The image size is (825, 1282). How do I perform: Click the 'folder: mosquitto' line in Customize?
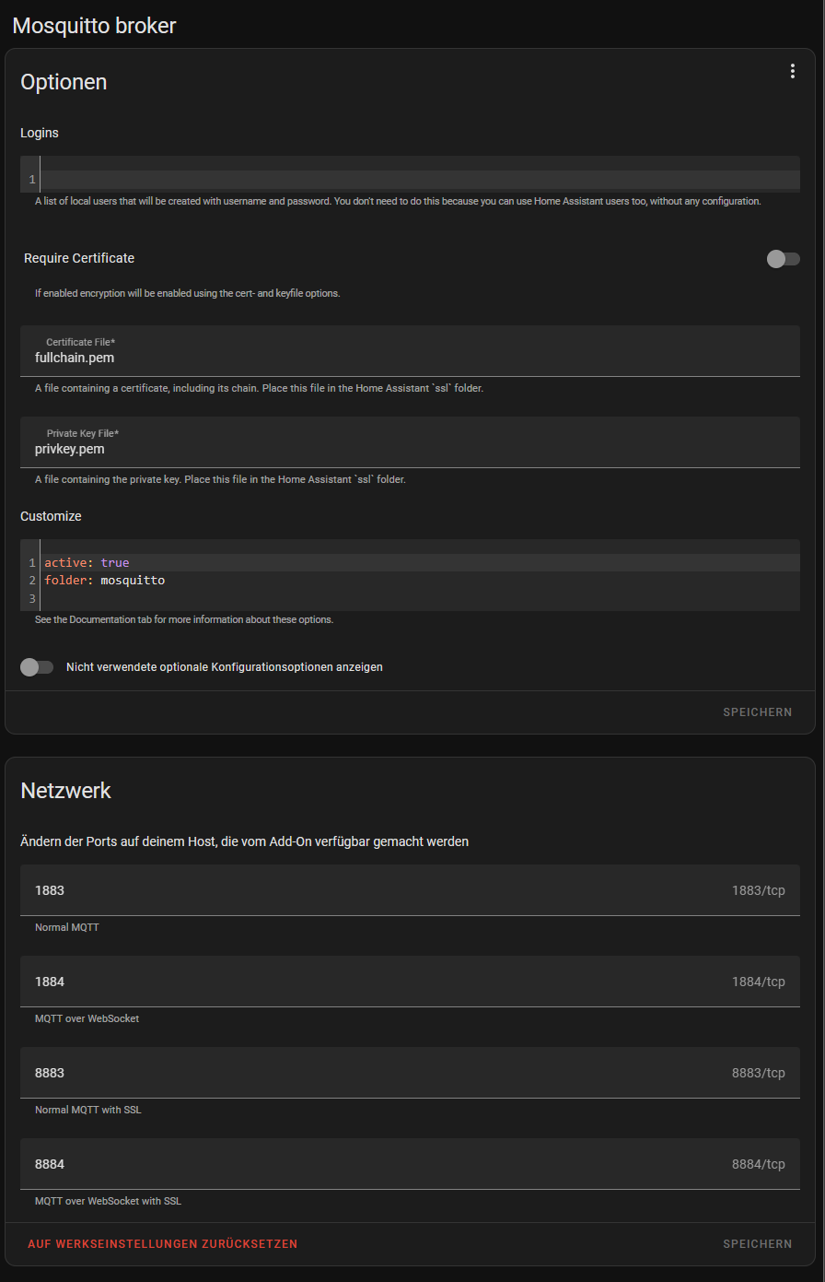[x=105, y=581]
